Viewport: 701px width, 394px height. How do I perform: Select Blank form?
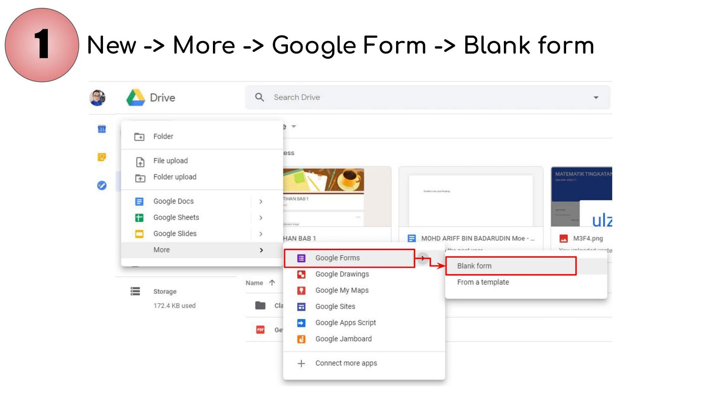pyautogui.click(x=474, y=266)
